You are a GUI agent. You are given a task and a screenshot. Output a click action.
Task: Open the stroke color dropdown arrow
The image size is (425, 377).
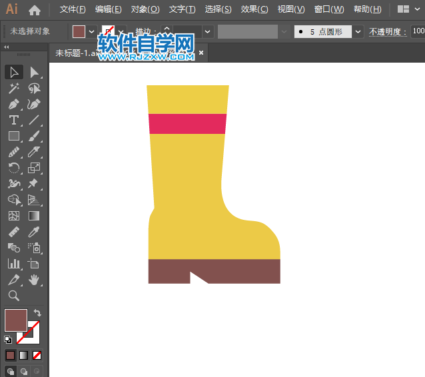click(121, 31)
